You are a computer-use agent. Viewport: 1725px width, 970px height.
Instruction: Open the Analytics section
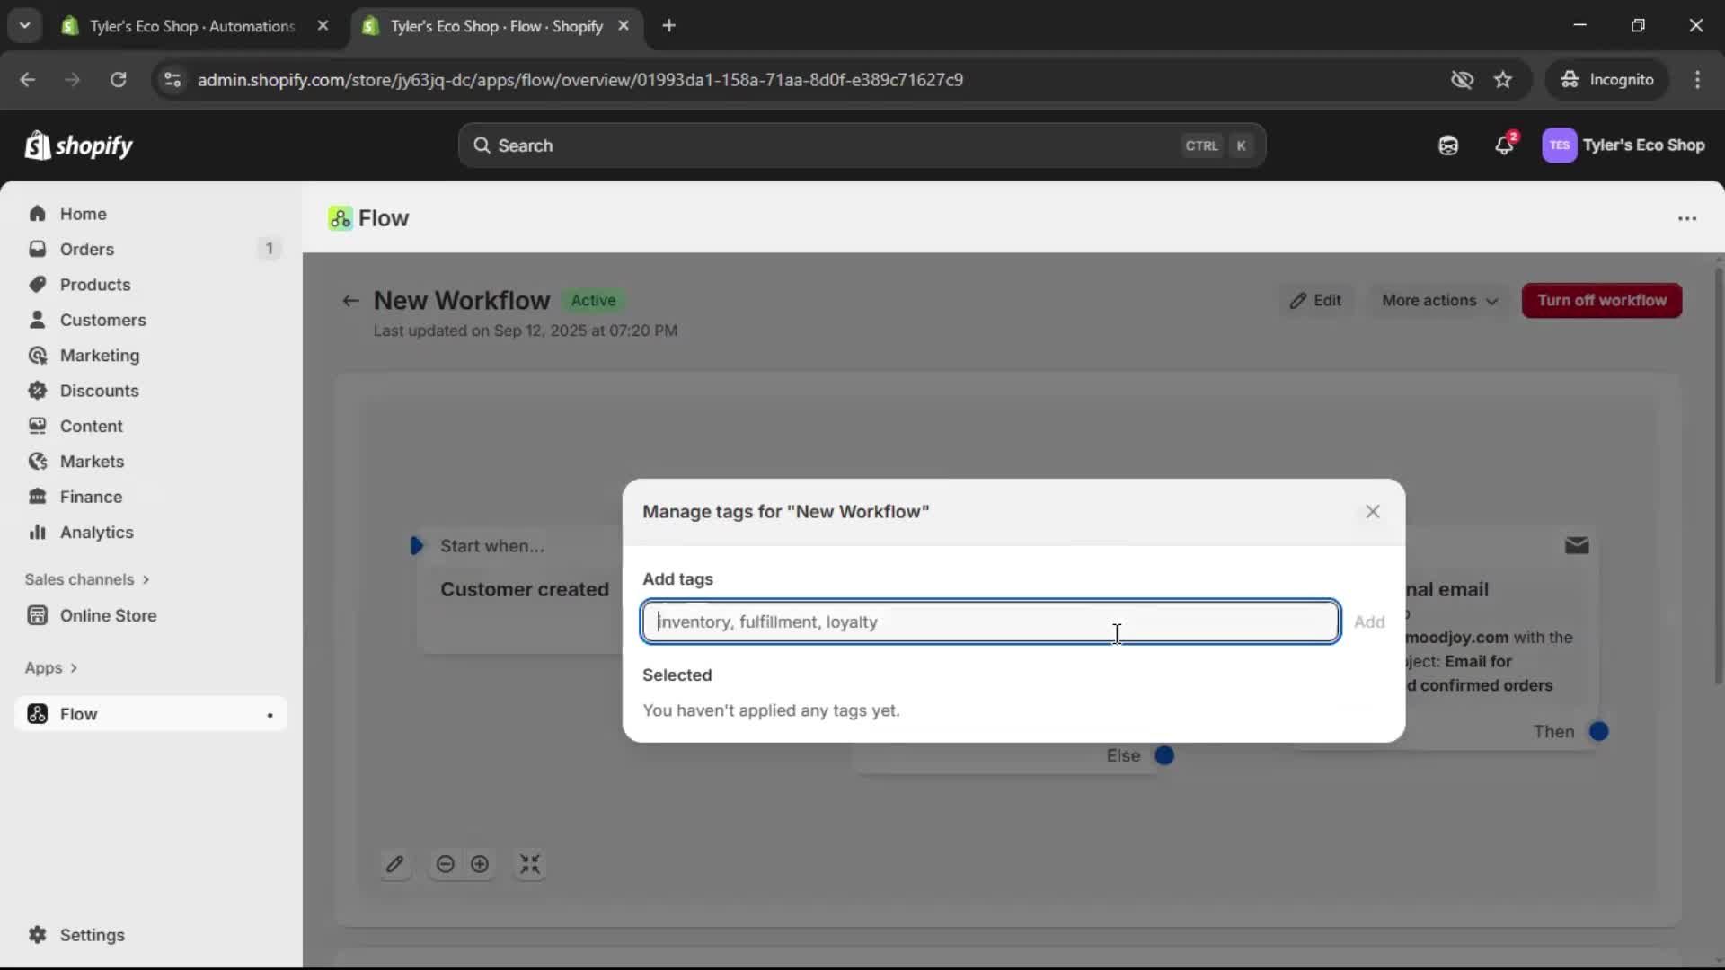97,532
